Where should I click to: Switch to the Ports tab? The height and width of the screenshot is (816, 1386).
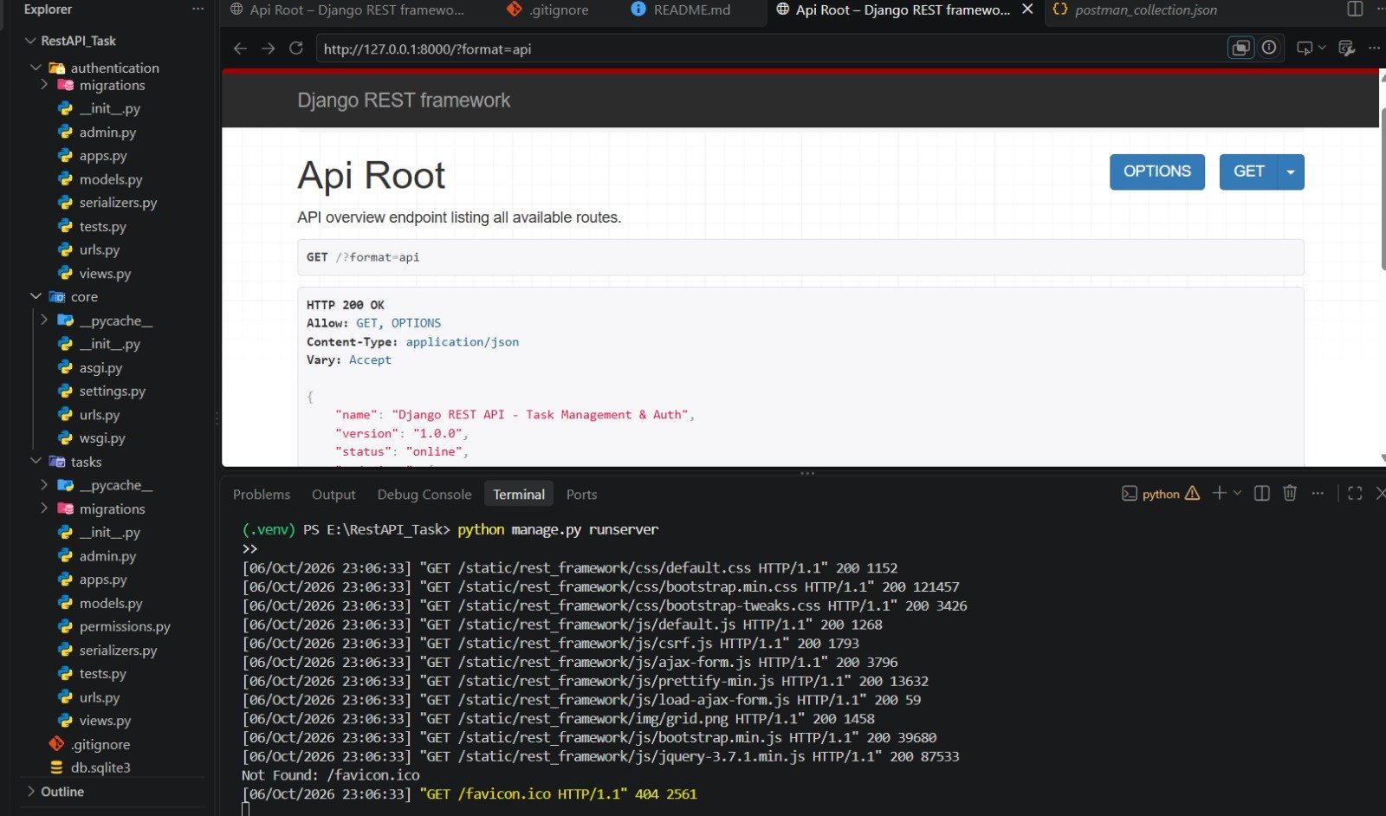[x=581, y=495]
